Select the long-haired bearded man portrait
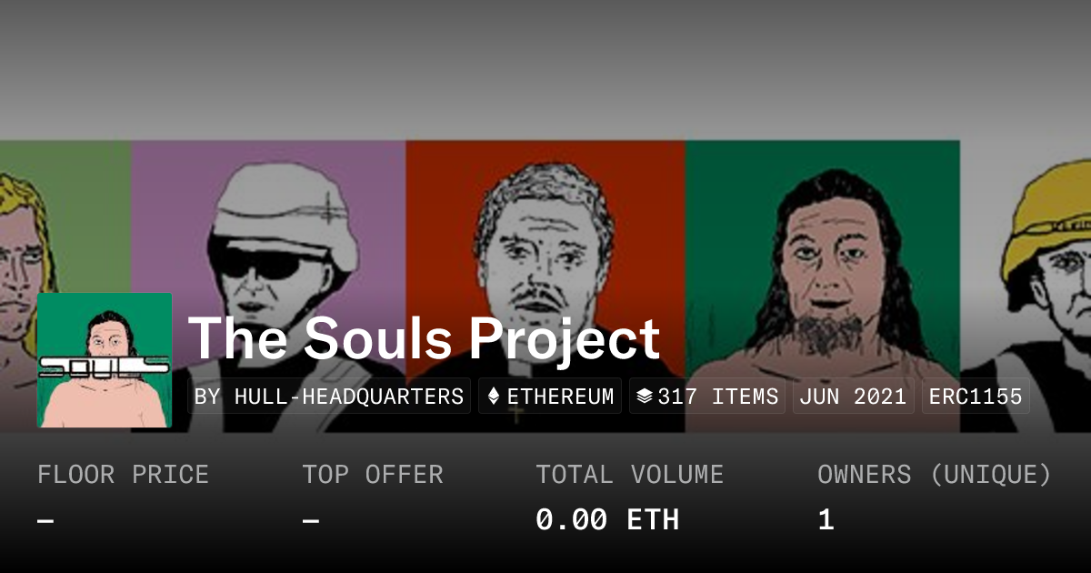The image size is (1091, 573). tap(823, 255)
